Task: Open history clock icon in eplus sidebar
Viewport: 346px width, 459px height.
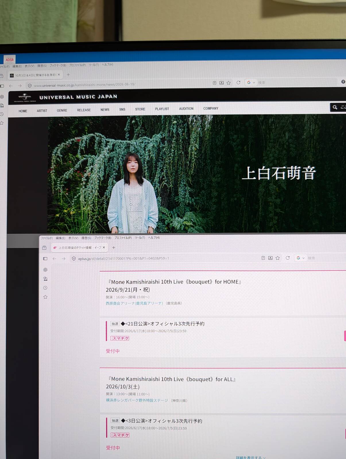Action: pyautogui.click(x=45, y=288)
